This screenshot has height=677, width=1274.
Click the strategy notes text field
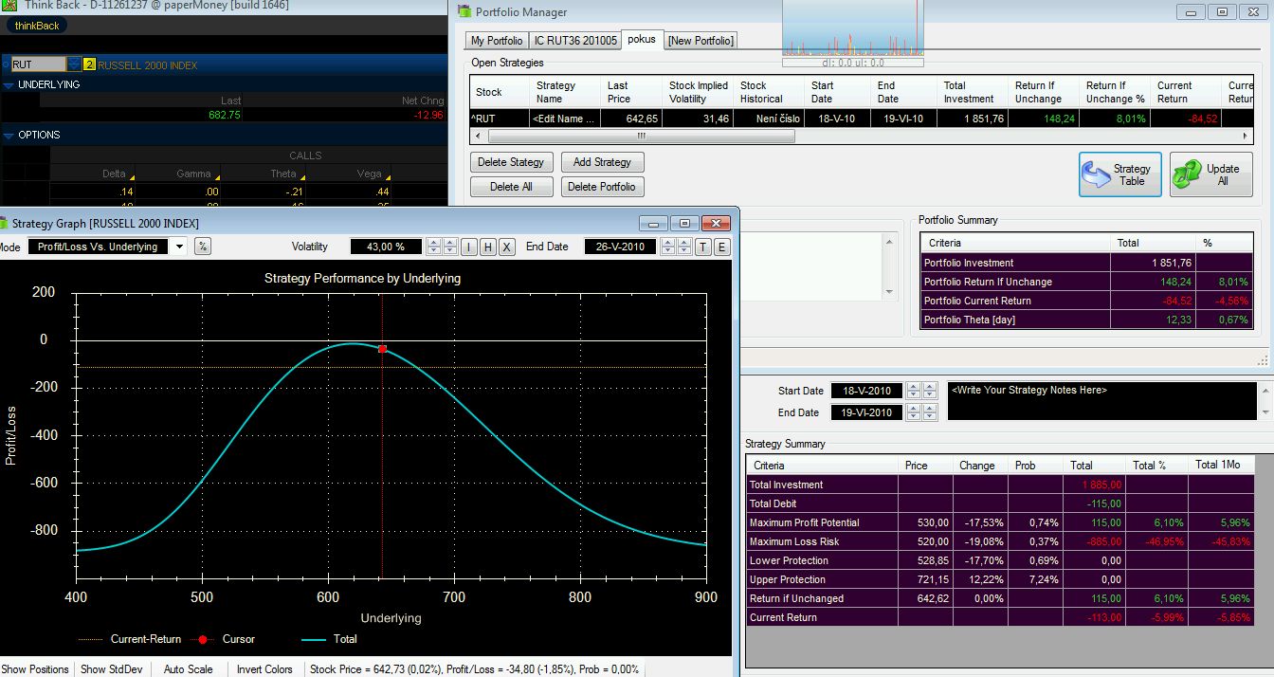1100,400
